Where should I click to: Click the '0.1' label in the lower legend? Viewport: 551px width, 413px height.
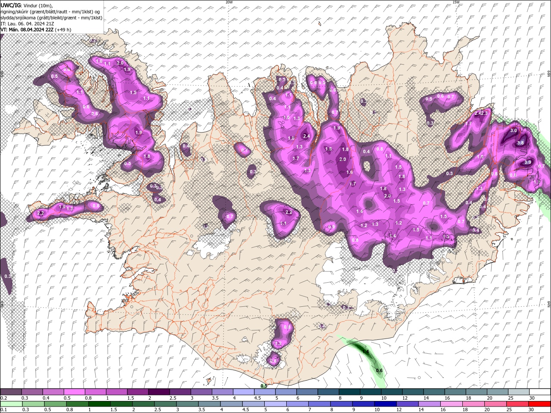click(x=3, y=410)
